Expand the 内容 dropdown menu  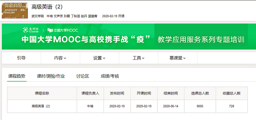(x=60, y=58)
